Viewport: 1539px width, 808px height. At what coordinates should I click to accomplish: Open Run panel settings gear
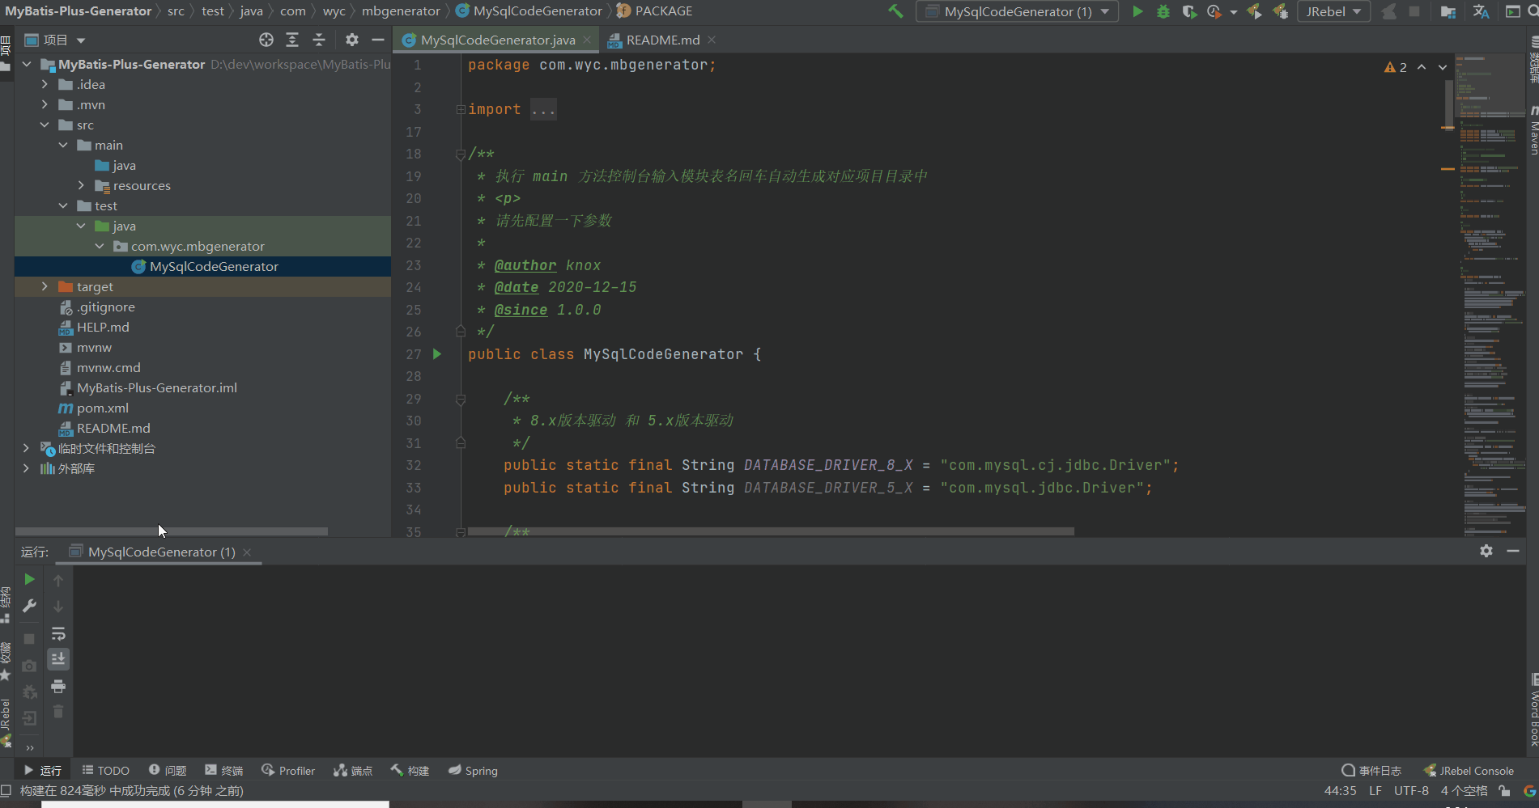(1486, 551)
